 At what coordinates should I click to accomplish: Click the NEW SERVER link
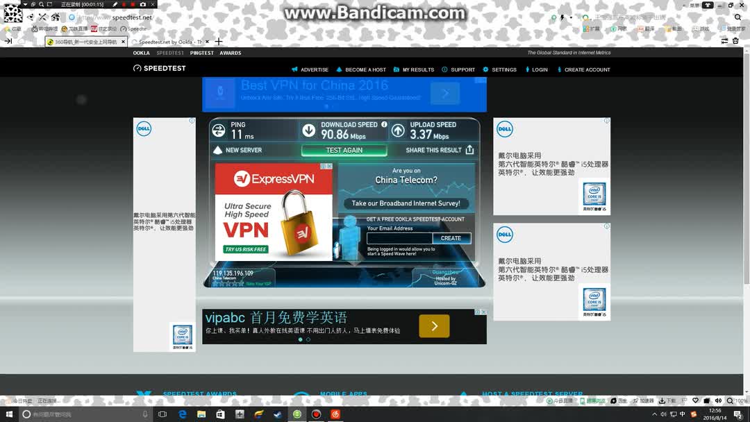point(244,150)
